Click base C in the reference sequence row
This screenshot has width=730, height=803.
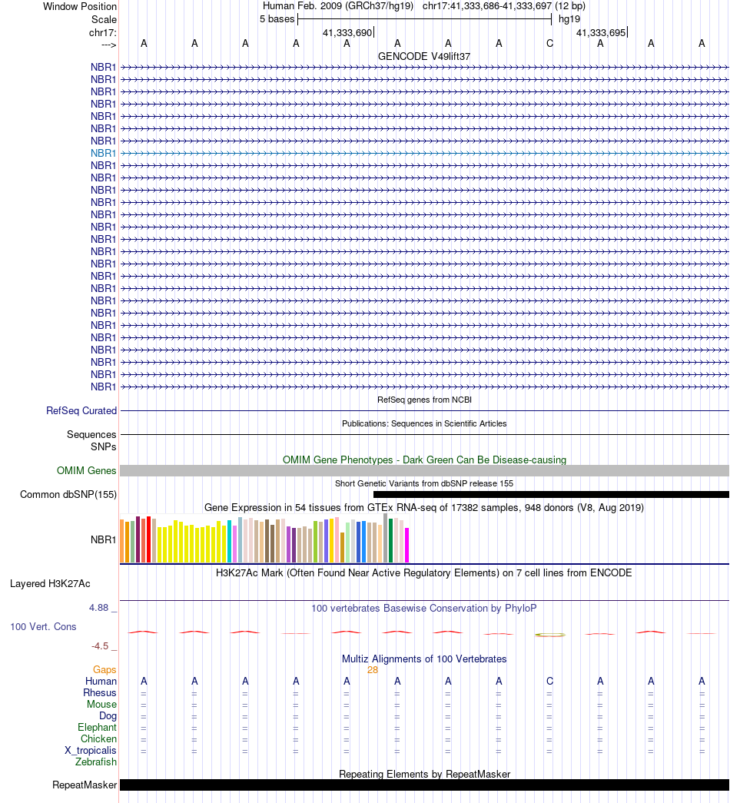tap(549, 44)
